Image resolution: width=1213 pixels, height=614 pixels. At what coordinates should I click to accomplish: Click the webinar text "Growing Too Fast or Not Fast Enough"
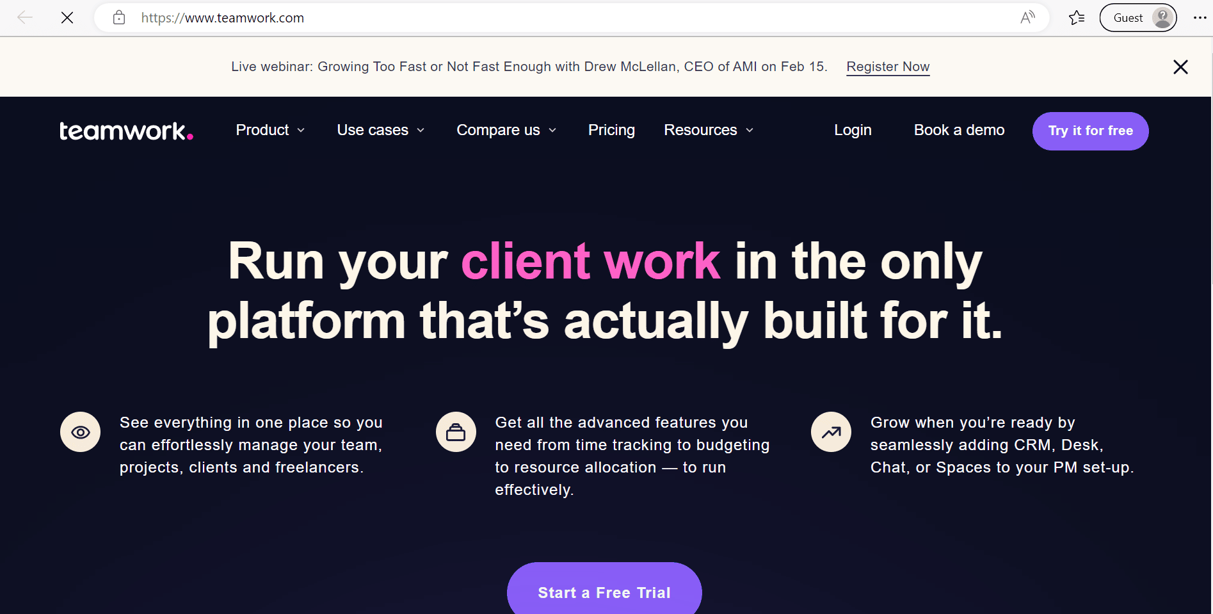[434, 67]
